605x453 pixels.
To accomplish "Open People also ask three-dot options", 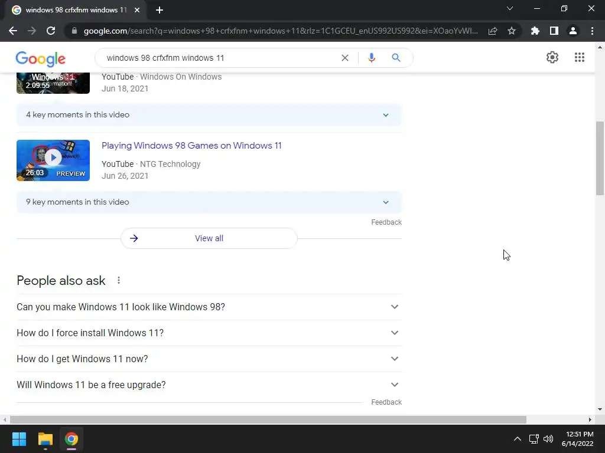I will pyautogui.click(x=119, y=280).
